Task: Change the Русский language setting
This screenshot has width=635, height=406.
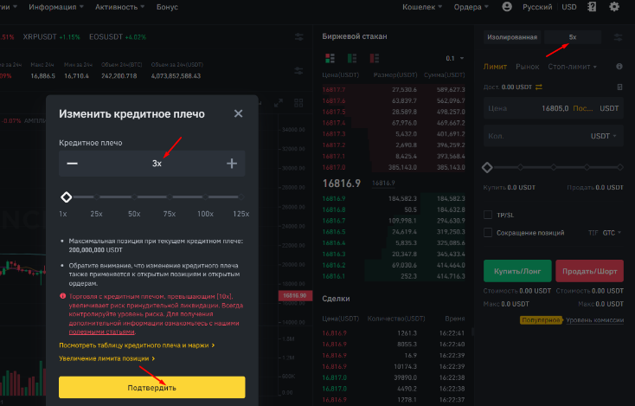Action: (x=537, y=7)
